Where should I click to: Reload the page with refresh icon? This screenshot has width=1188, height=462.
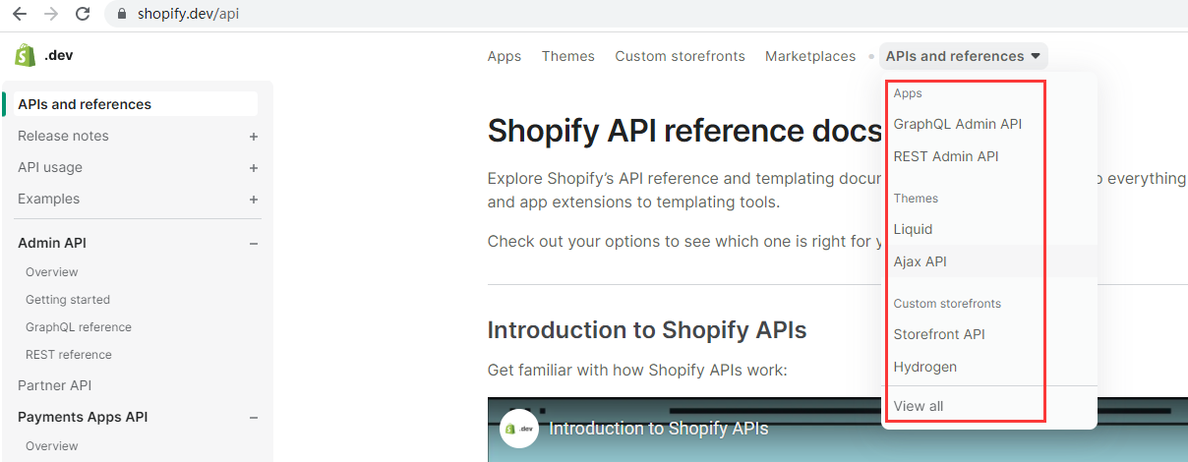(83, 14)
